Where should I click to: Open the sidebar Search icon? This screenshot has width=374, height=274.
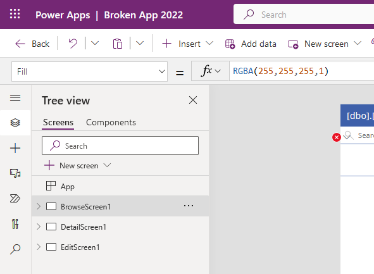(x=15, y=249)
